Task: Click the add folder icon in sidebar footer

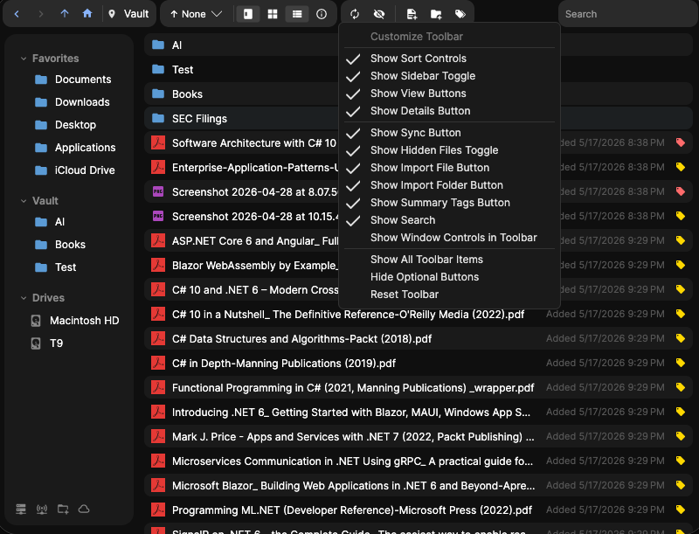Action: [x=63, y=509]
